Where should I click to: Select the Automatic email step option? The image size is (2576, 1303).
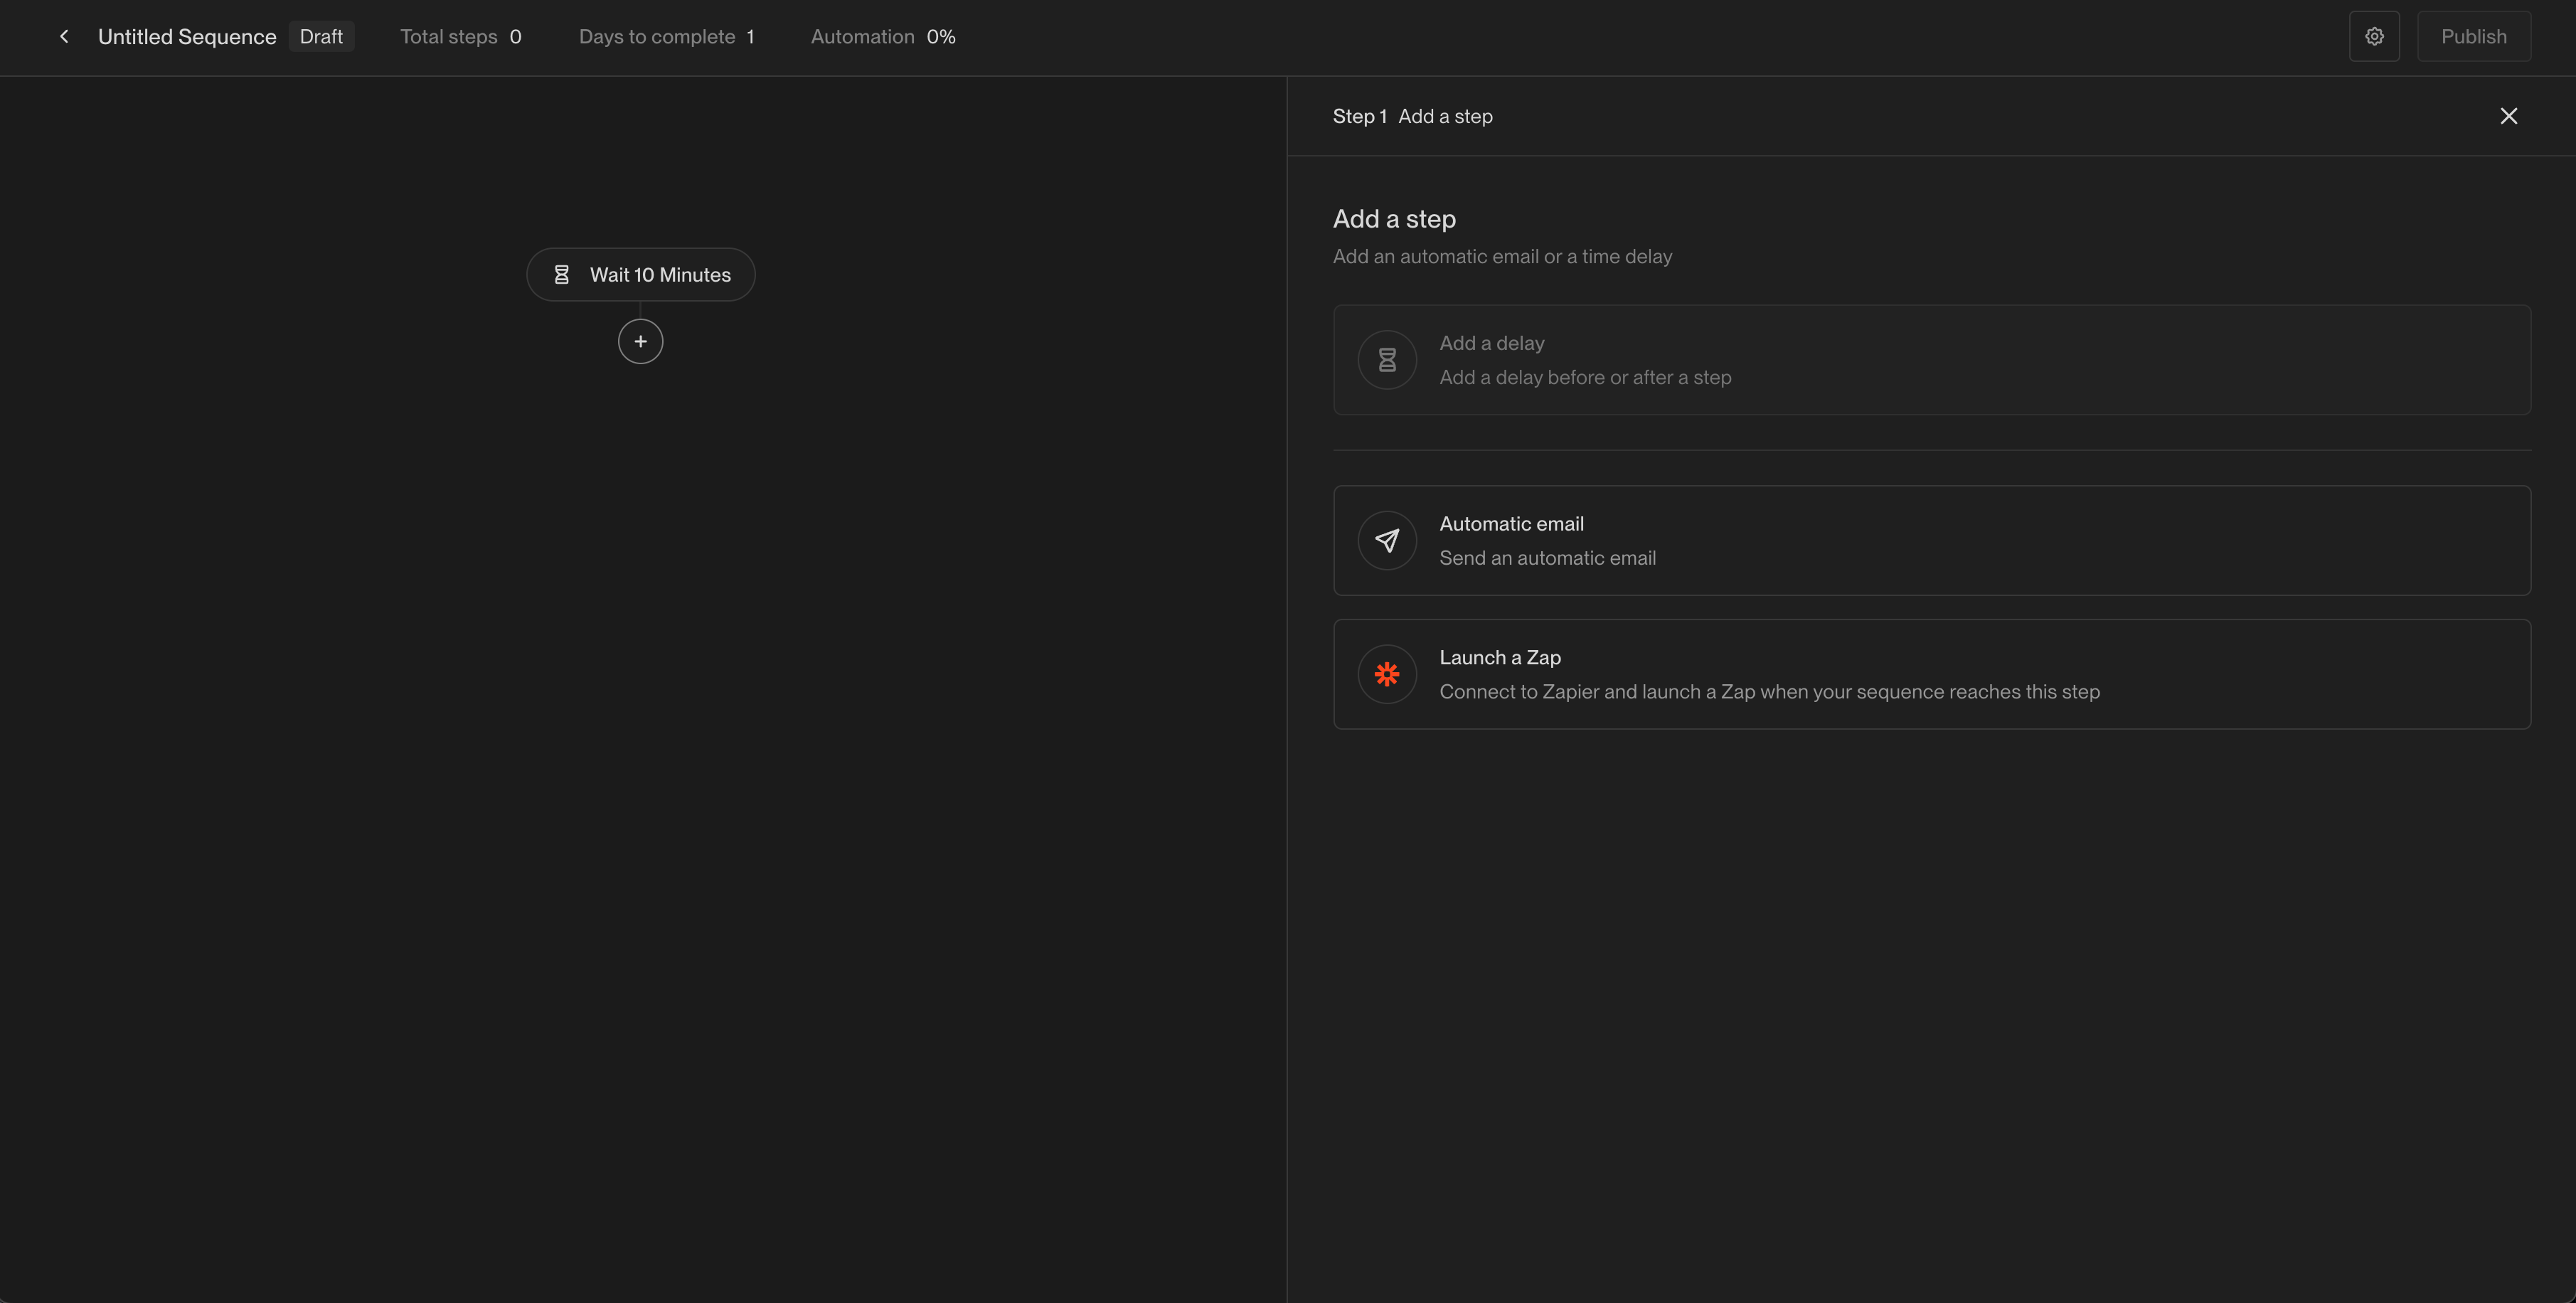pos(1930,540)
